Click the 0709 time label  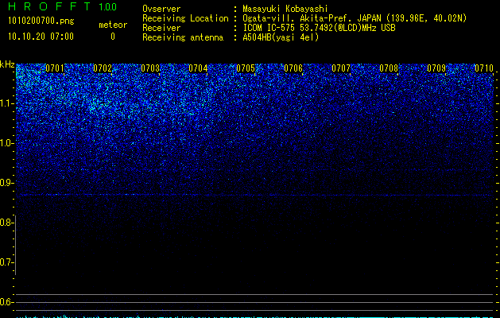point(436,68)
